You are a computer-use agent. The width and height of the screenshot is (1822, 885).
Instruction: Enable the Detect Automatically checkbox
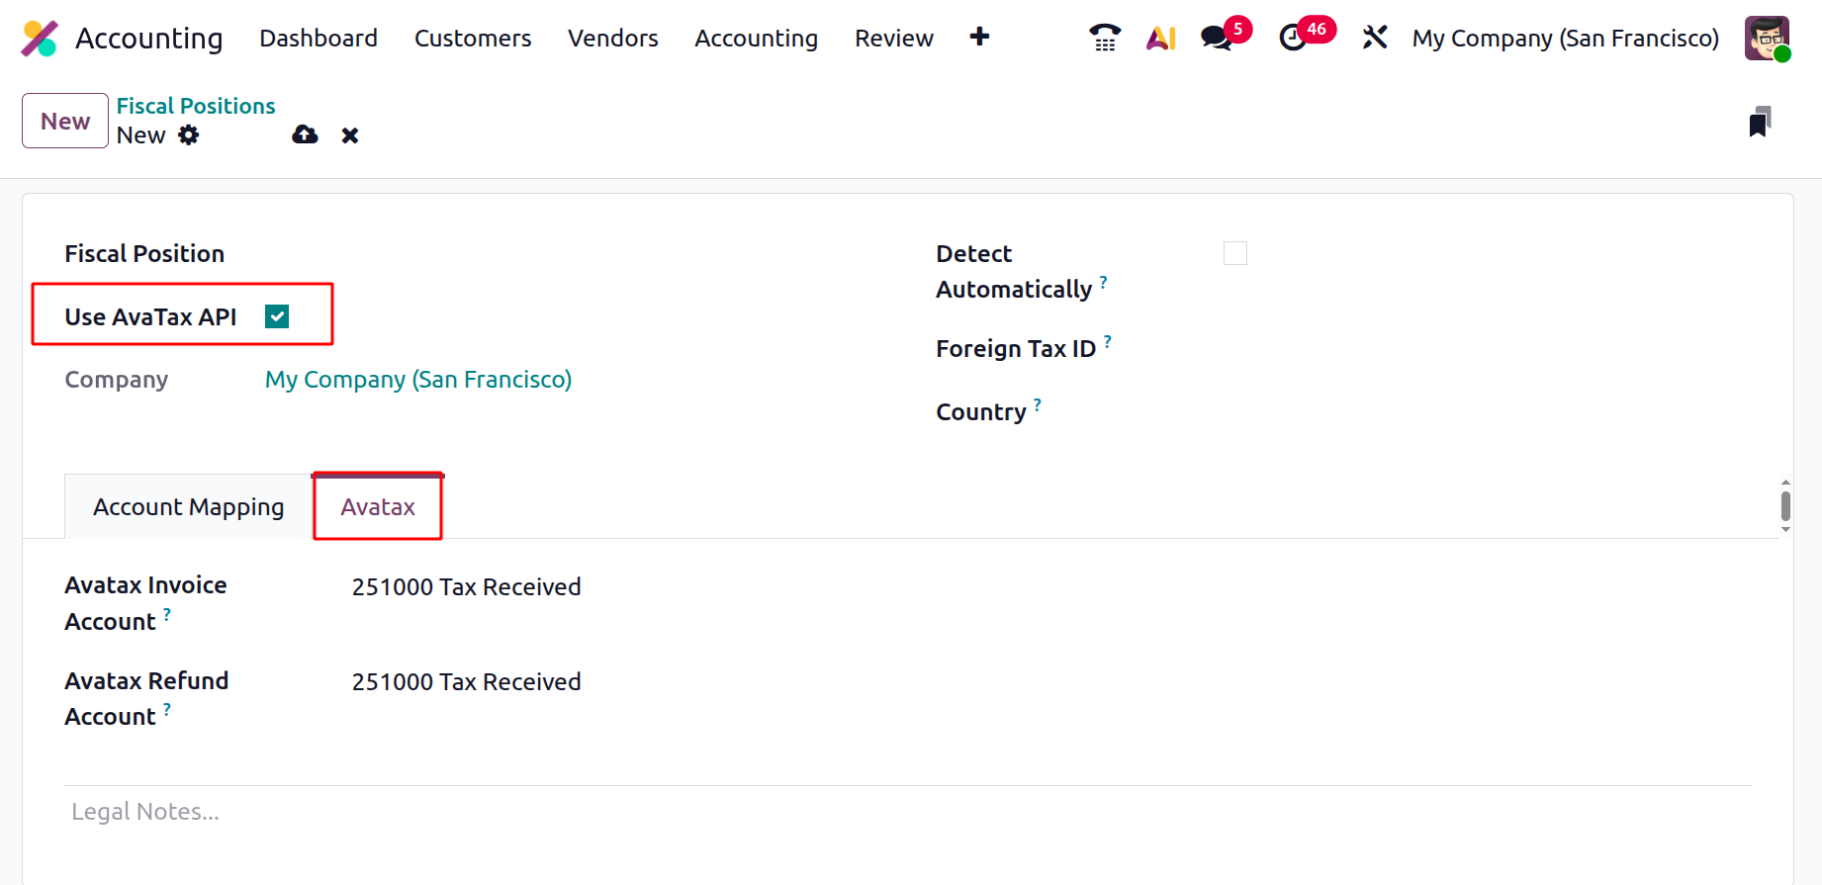[x=1234, y=254]
